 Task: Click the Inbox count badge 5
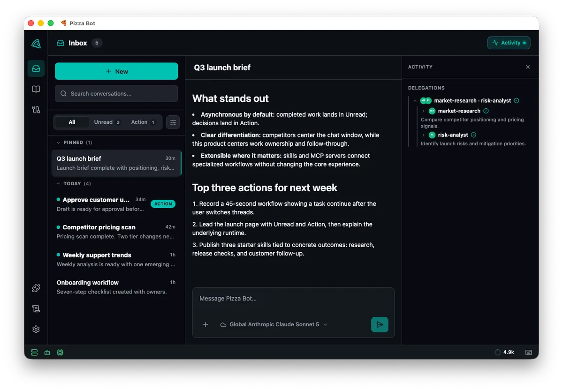pyautogui.click(x=97, y=43)
